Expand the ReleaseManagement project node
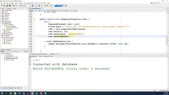This screenshot has width=169, height=95. [x=1, y=34]
